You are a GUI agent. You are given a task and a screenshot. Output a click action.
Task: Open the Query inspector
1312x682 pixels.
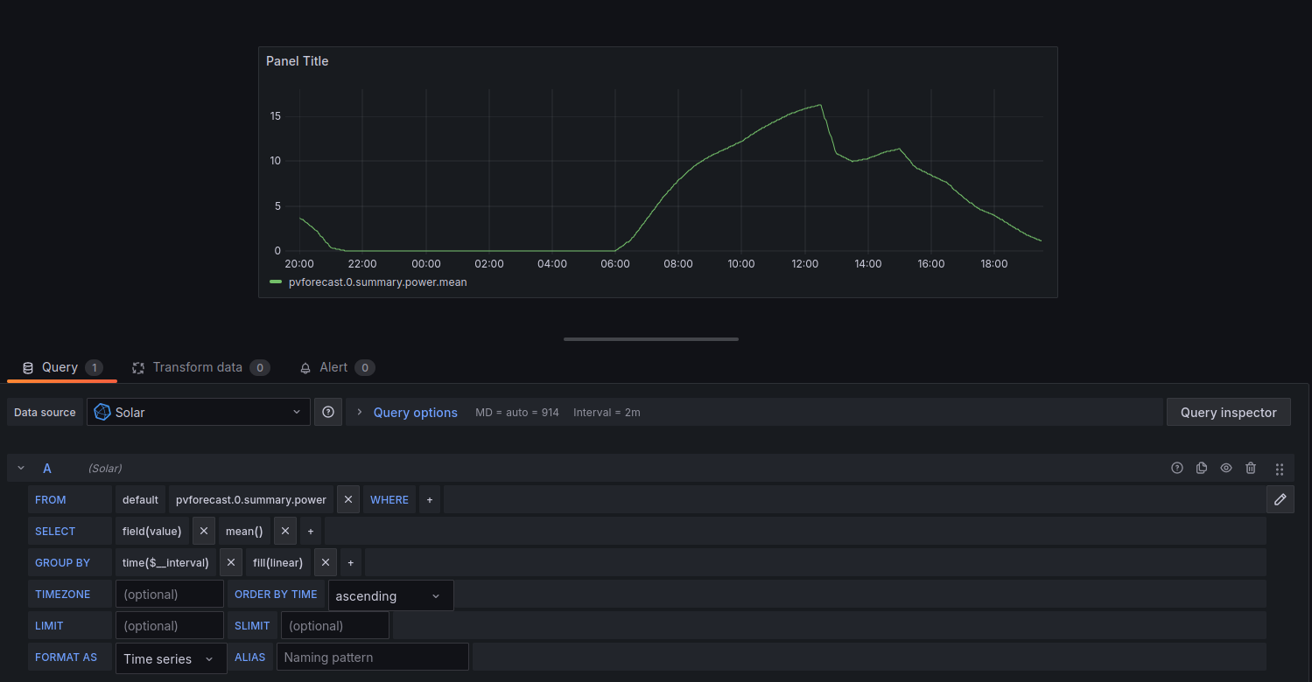pos(1228,412)
